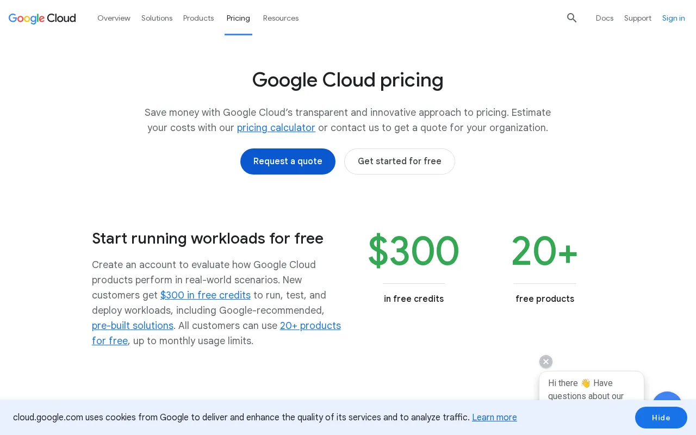This screenshot has width=696, height=435.
Task: Go to the Overview menu item
Action: click(x=114, y=18)
